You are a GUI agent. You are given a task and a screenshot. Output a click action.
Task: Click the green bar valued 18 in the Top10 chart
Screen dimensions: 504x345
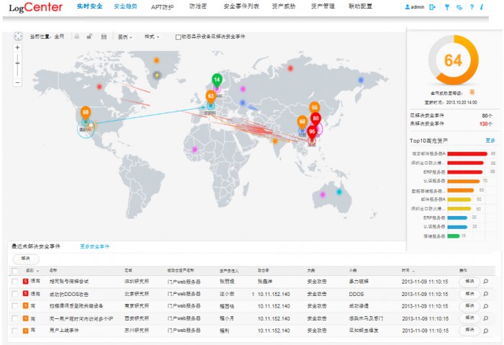[454, 236]
